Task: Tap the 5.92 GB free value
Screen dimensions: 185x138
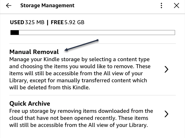Action: 74,22
